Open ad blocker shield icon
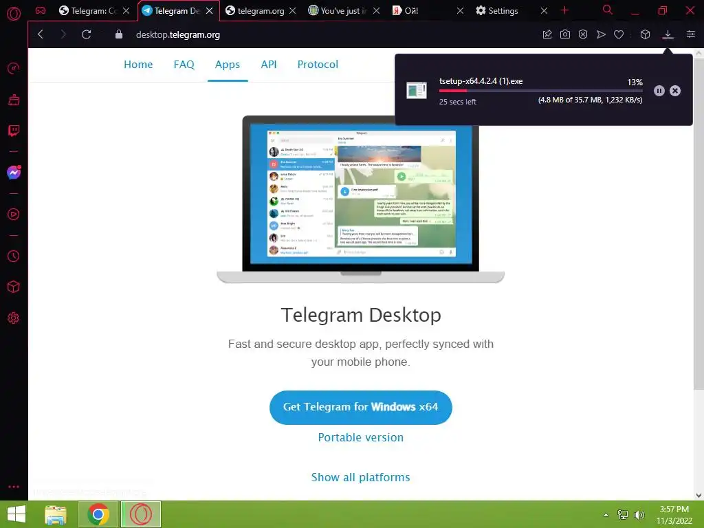This screenshot has height=528, width=704. [583, 34]
